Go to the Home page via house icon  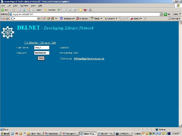(x=29, y=10)
